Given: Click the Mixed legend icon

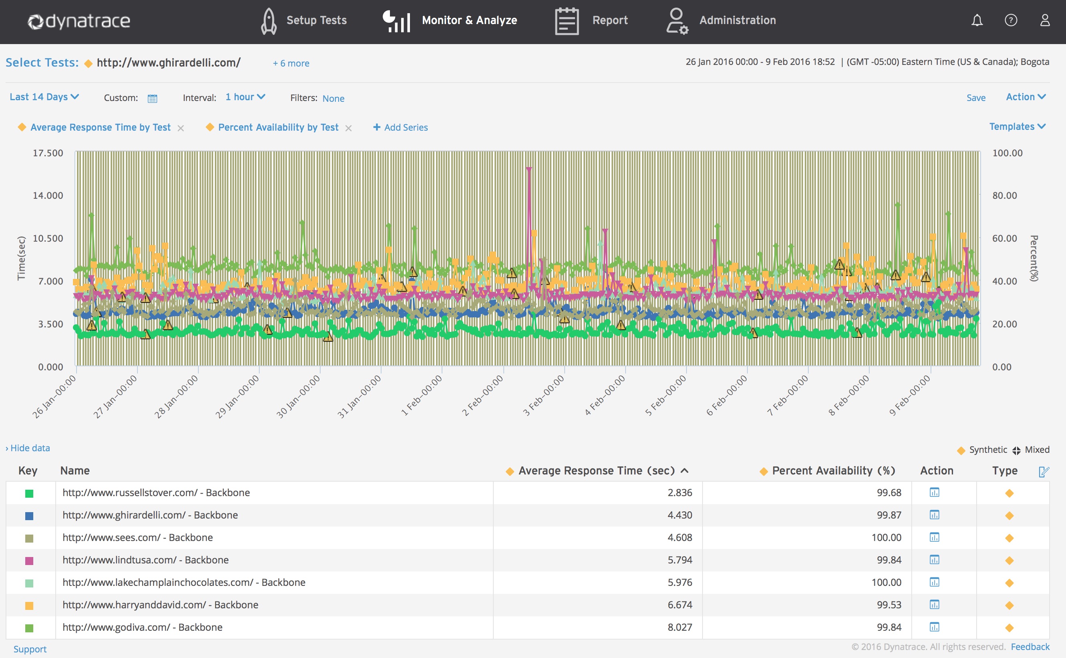Looking at the screenshot, I should (1016, 450).
